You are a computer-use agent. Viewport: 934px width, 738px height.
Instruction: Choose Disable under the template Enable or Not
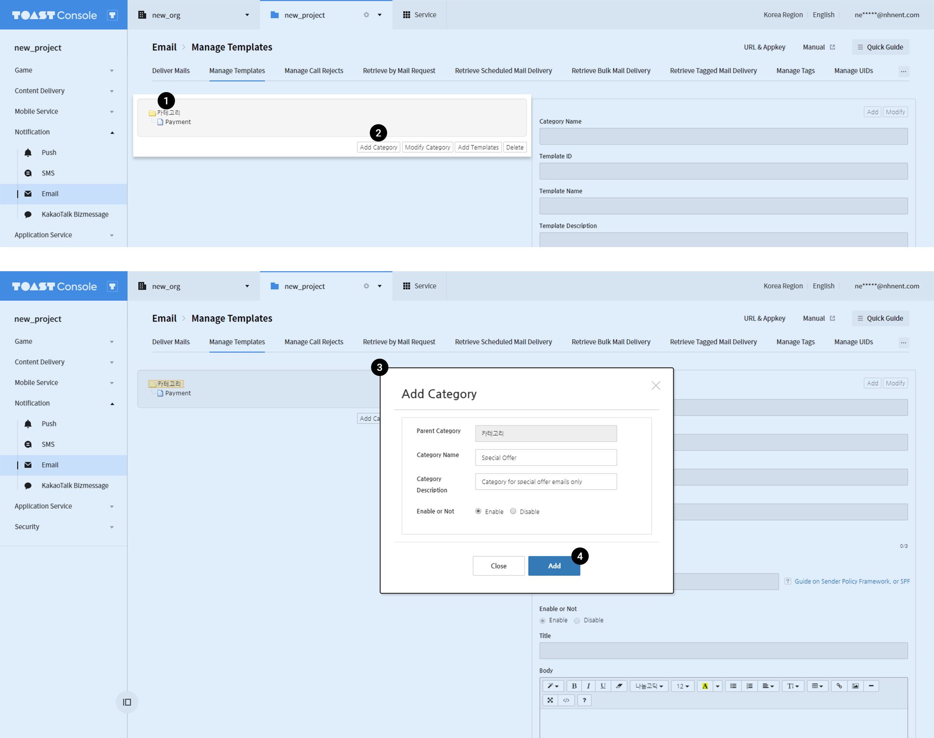coord(577,621)
